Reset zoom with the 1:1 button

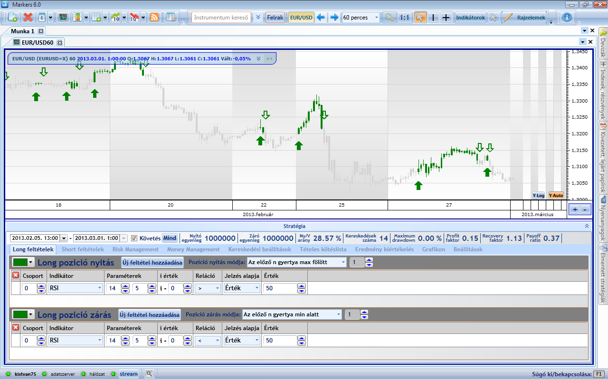(404, 18)
